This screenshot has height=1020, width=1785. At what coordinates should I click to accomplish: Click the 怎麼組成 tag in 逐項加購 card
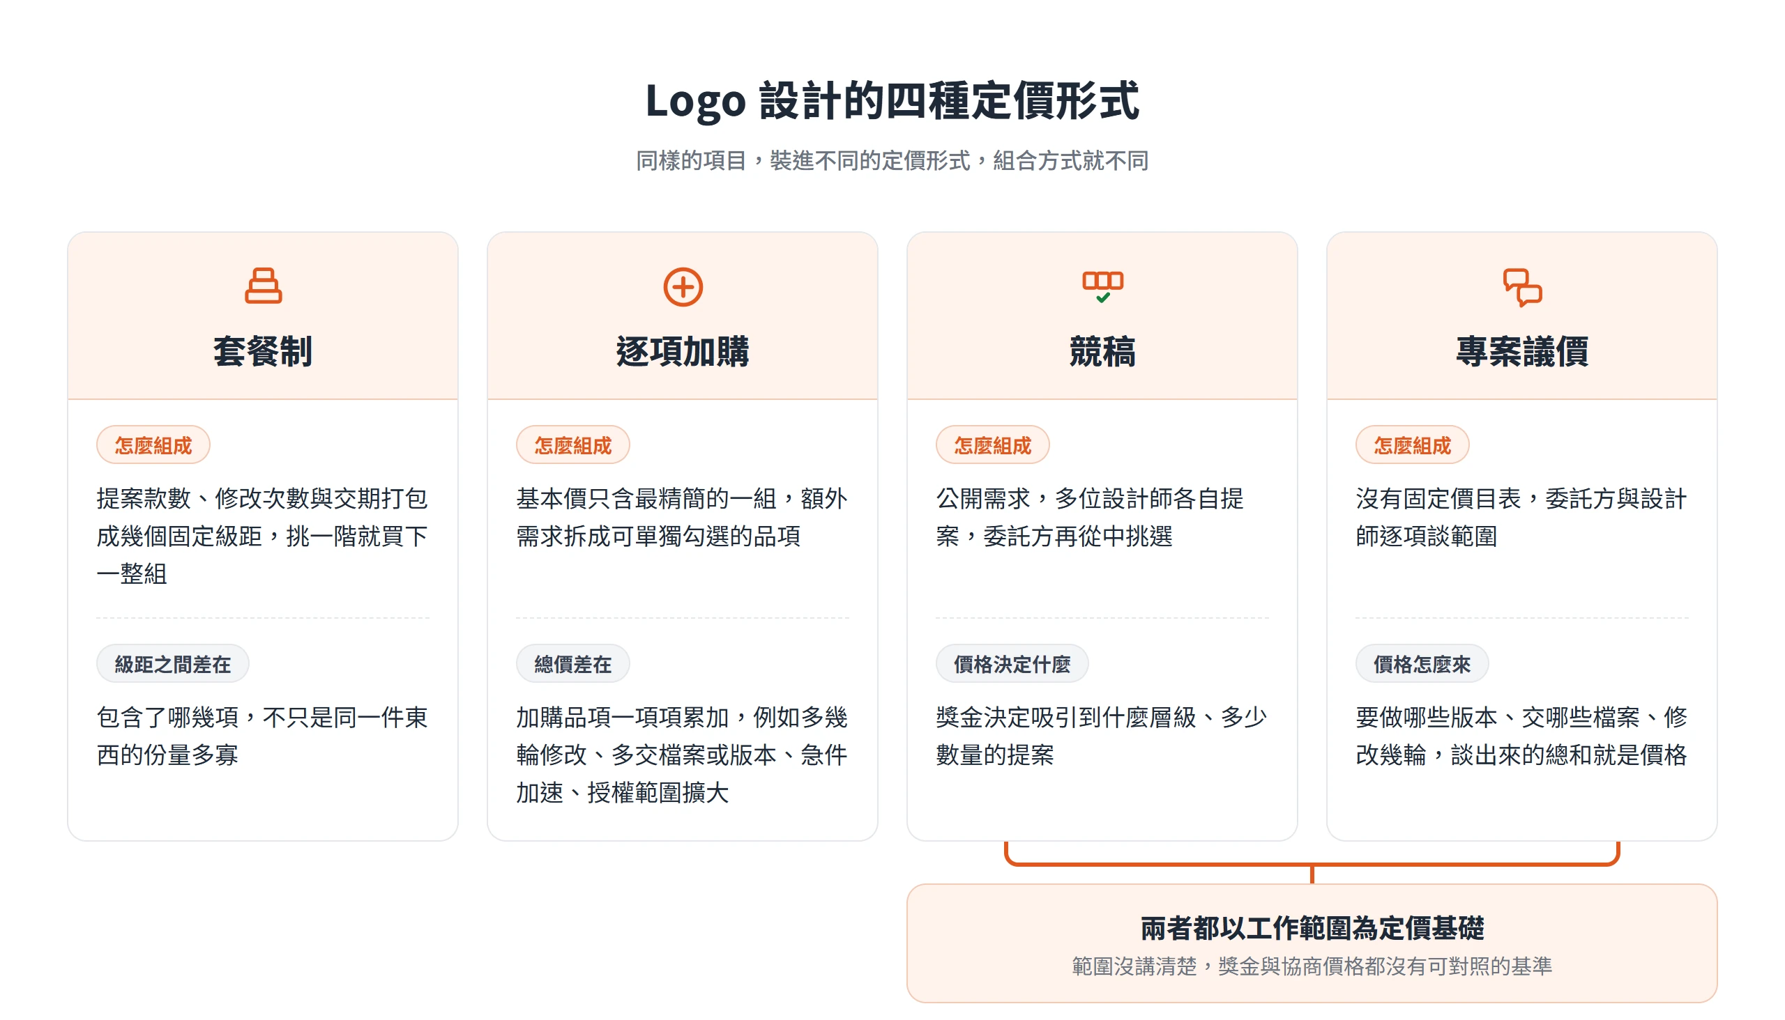572,445
